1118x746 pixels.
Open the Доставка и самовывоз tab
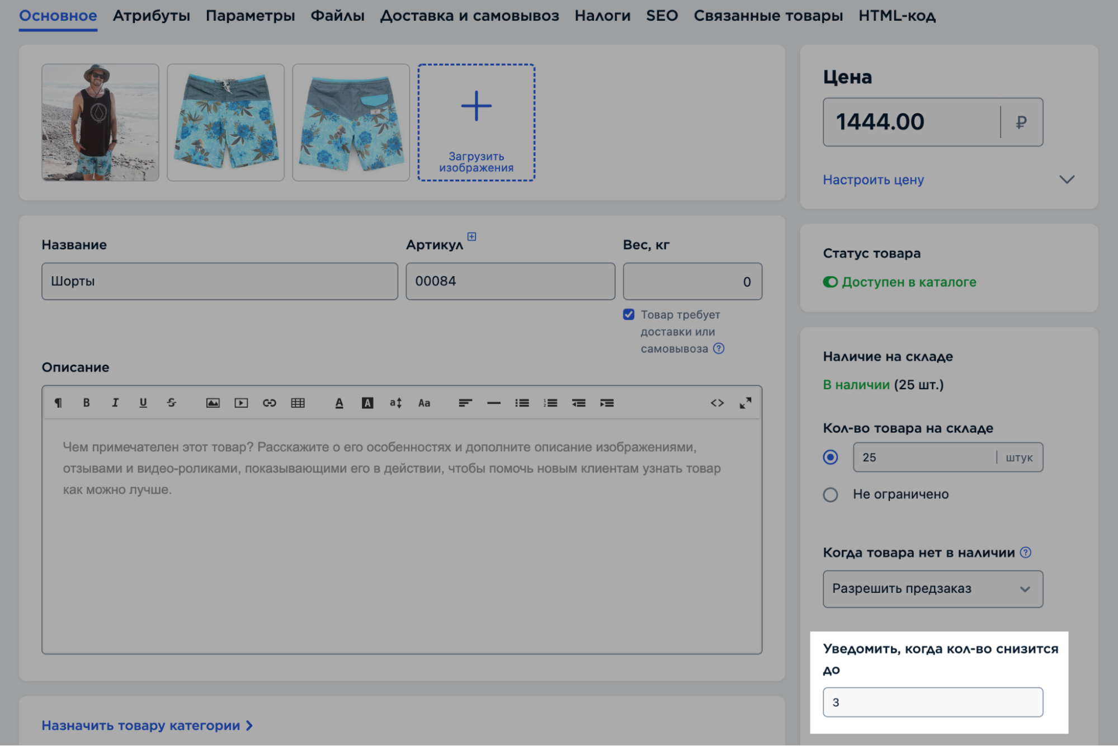point(470,16)
